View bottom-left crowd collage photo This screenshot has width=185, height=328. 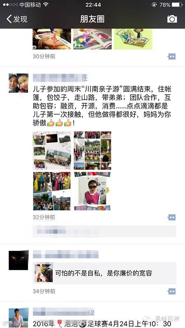pos(52,191)
